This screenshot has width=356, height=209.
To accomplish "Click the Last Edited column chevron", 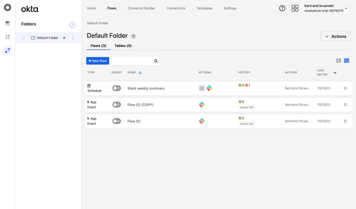I will [x=335, y=72].
